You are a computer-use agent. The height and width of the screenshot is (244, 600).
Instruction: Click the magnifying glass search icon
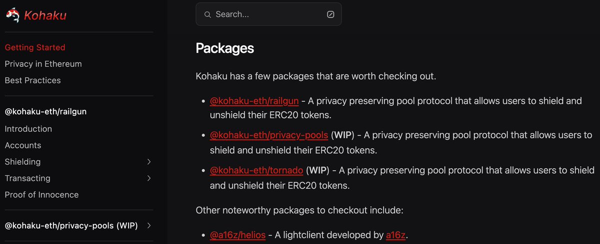pyautogui.click(x=207, y=14)
